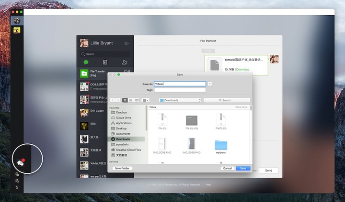Switch to column view in save dialog
The width and height of the screenshot is (345, 202).
click(x=137, y=100)
